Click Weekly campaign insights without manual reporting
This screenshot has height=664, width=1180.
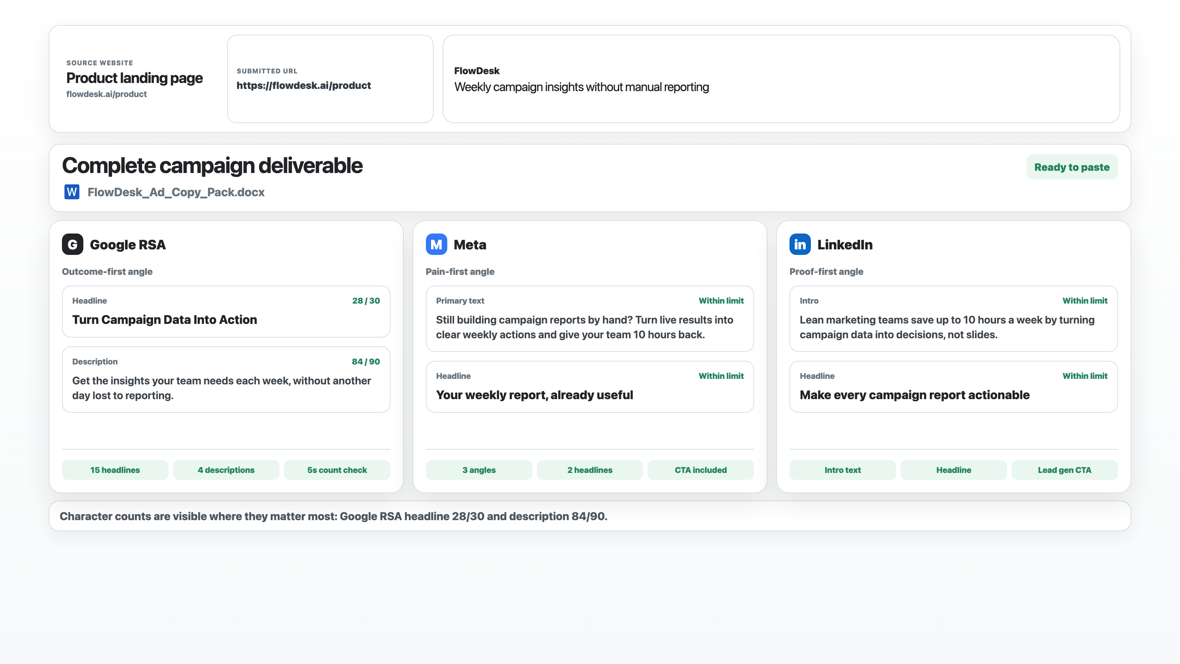pos(581,87)
